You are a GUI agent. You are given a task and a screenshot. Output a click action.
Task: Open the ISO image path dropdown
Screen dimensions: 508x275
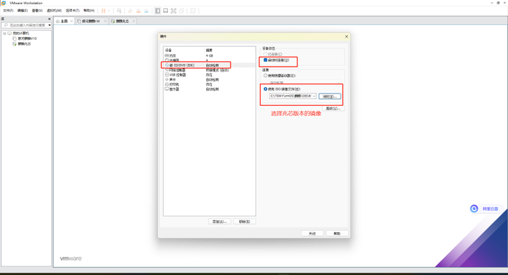coord(314,96)
